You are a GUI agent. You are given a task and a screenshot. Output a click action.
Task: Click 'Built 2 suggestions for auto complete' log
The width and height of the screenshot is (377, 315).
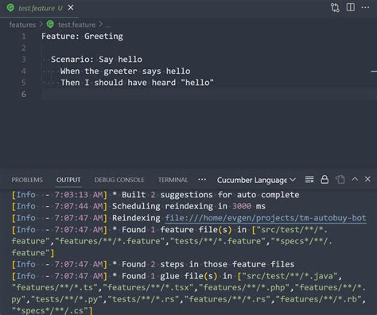(x=211, y=195)
